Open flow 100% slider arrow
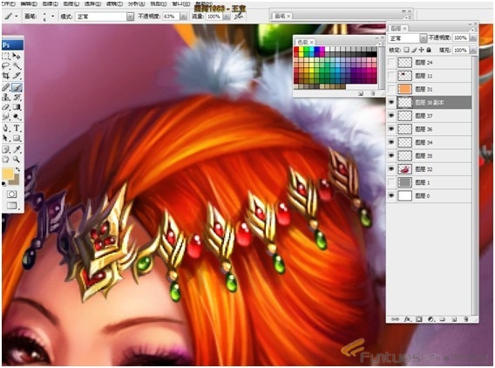495x368 pixels. [x=227, y=17]
